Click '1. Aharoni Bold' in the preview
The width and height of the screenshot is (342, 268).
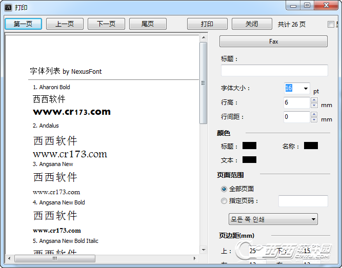(51, 87)
